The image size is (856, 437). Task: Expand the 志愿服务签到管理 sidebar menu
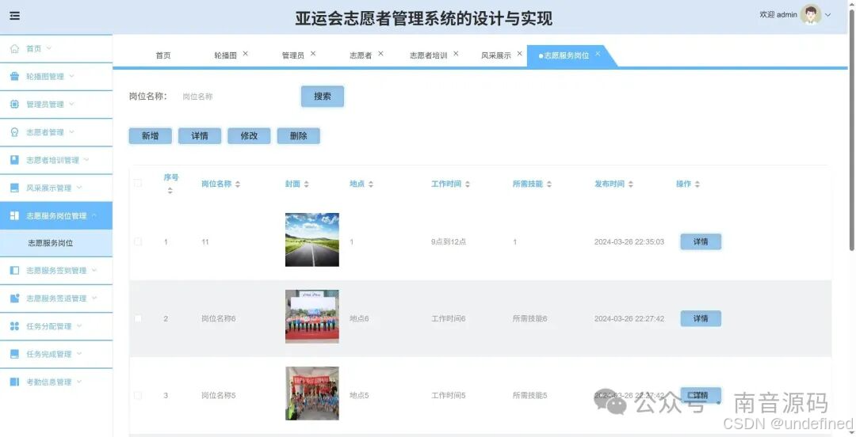[x=94, y=270]
